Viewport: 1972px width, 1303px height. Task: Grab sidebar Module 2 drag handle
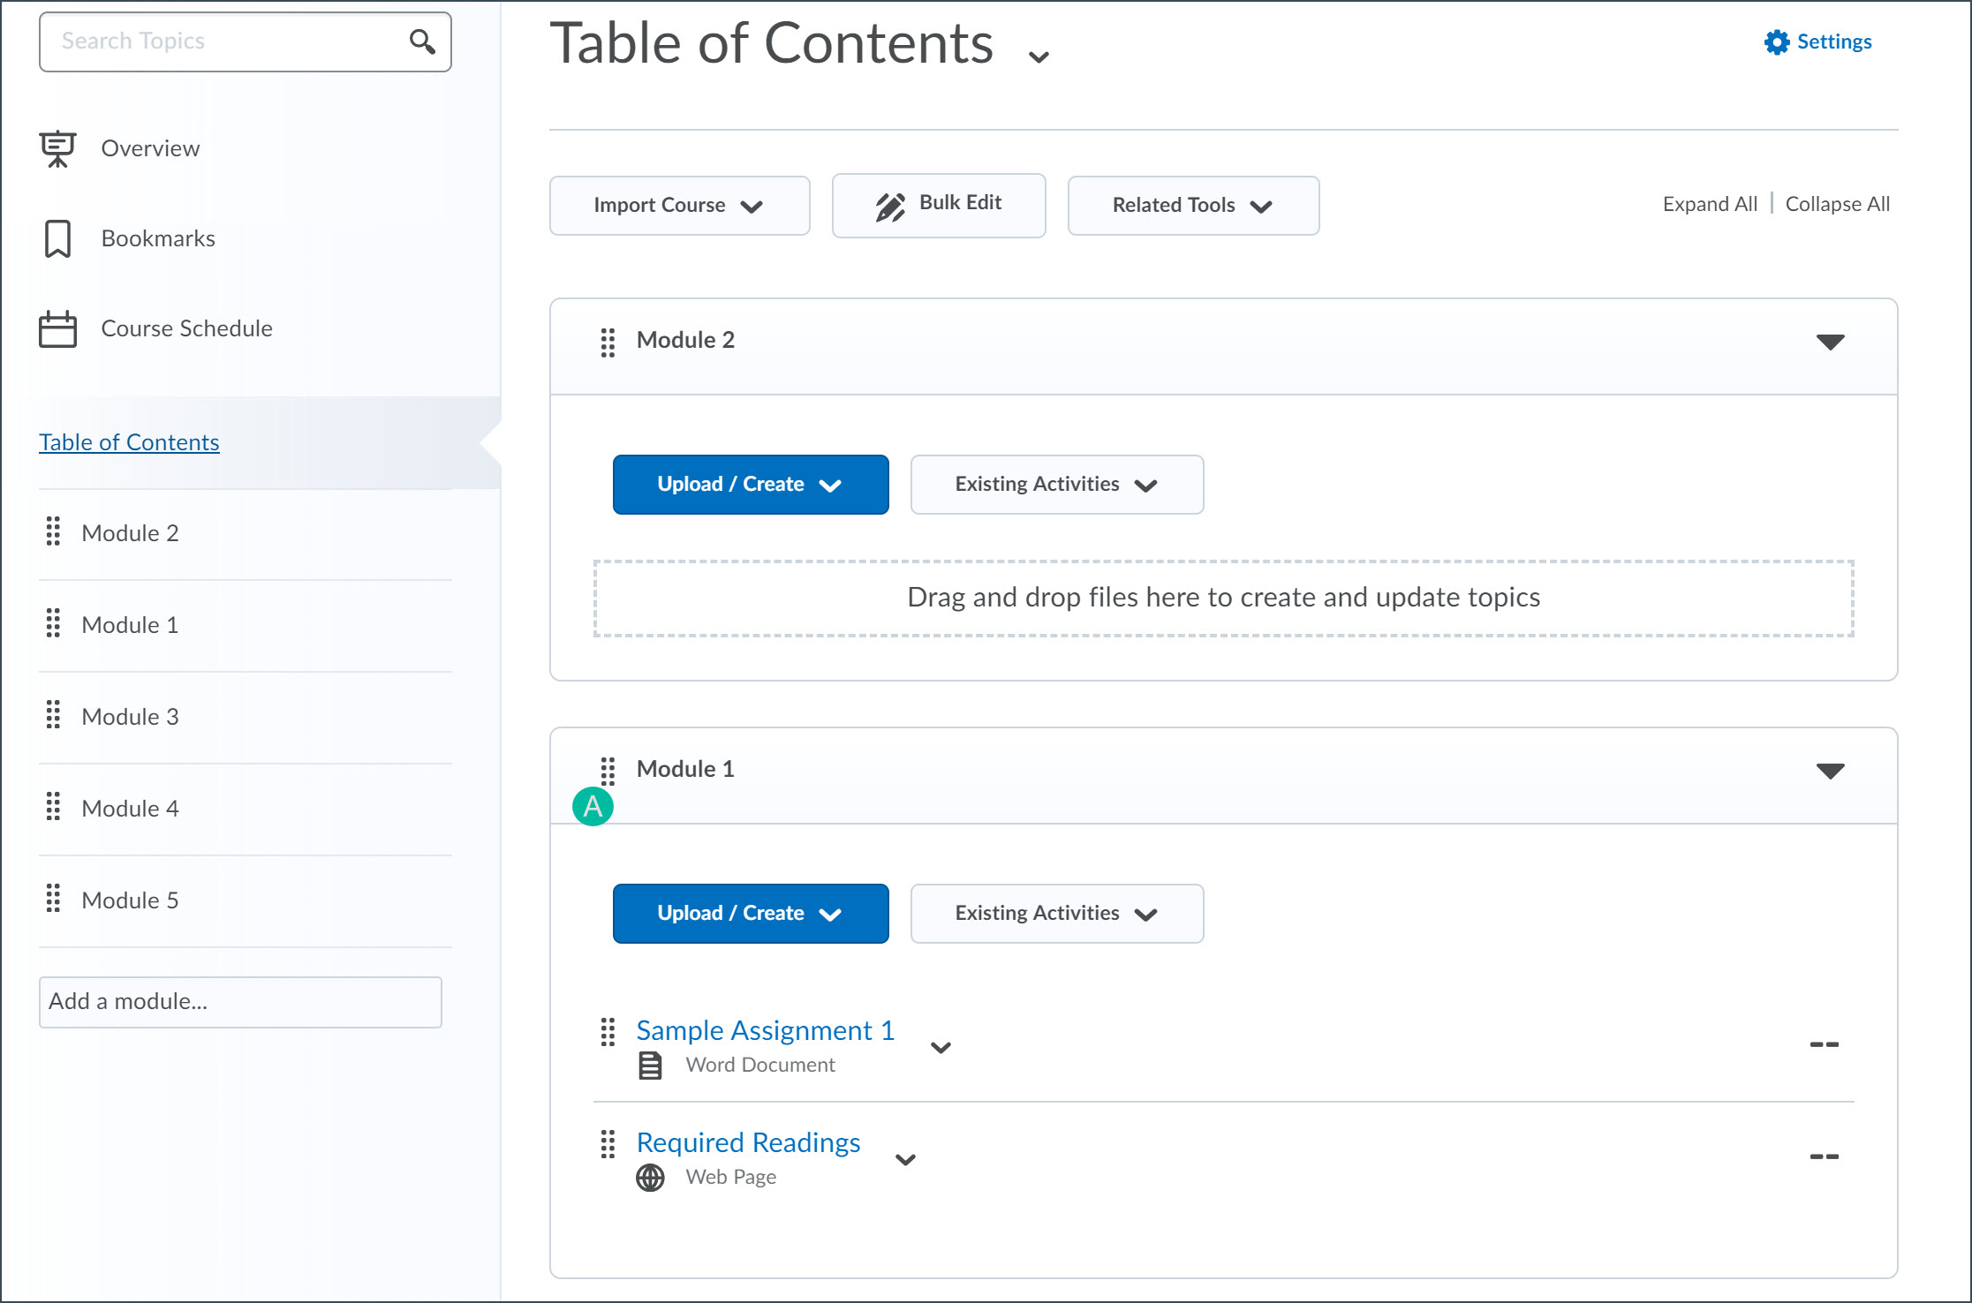pyautogui.click(x=53, y=531)
